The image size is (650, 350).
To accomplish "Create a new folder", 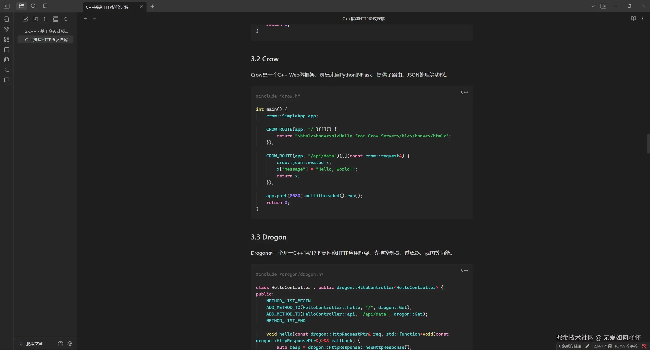I will pos(35,19).
